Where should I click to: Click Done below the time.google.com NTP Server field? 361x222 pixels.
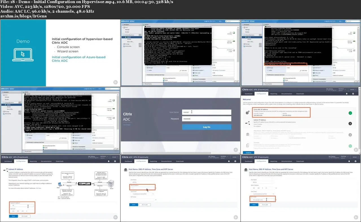pos(254,205)
